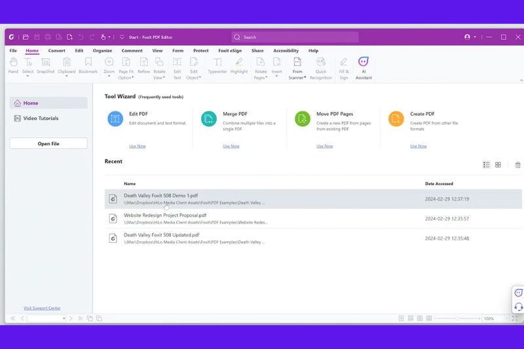
Task: Click the blue Edit PDF wizard icon
Action: (115, 119)
